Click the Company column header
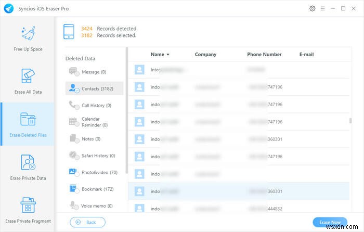The image size is (364, 232). (205, 54)
